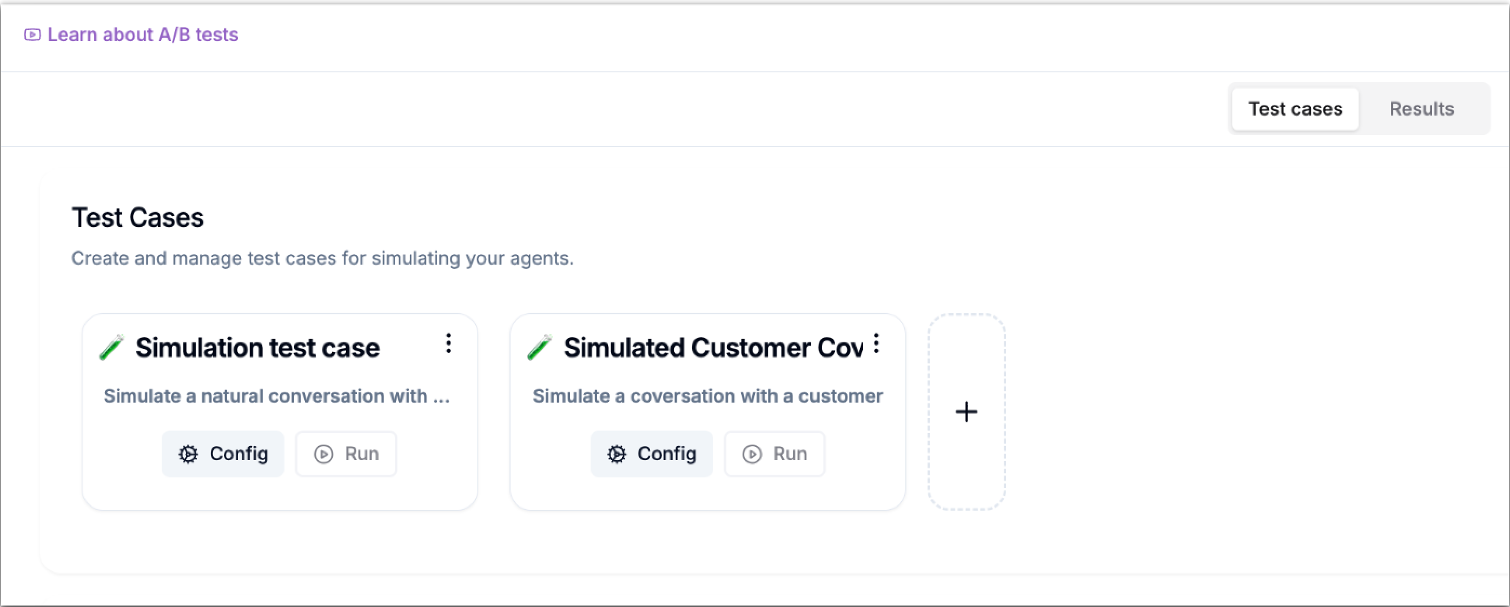Viewport: 1510px width, 607px height.
Task: Click the video icon beside Learn about A/B tests
Action: point(32,35)
